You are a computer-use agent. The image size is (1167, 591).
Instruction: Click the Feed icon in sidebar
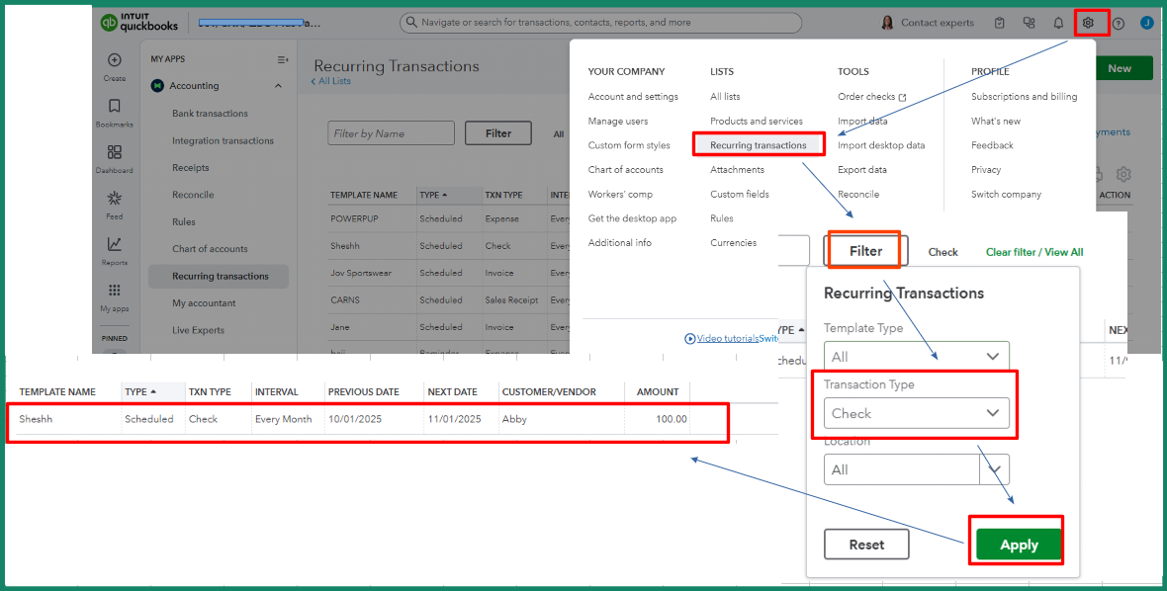coord(115,199)
